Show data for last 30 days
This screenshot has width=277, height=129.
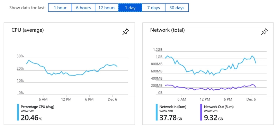pos(177,8)
